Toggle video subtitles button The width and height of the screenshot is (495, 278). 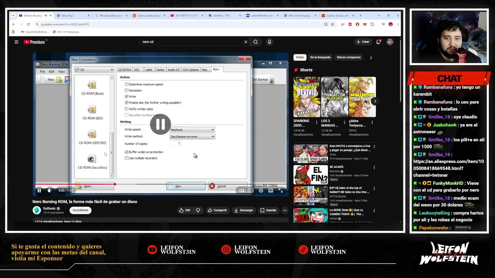click(x=251, y=190)
